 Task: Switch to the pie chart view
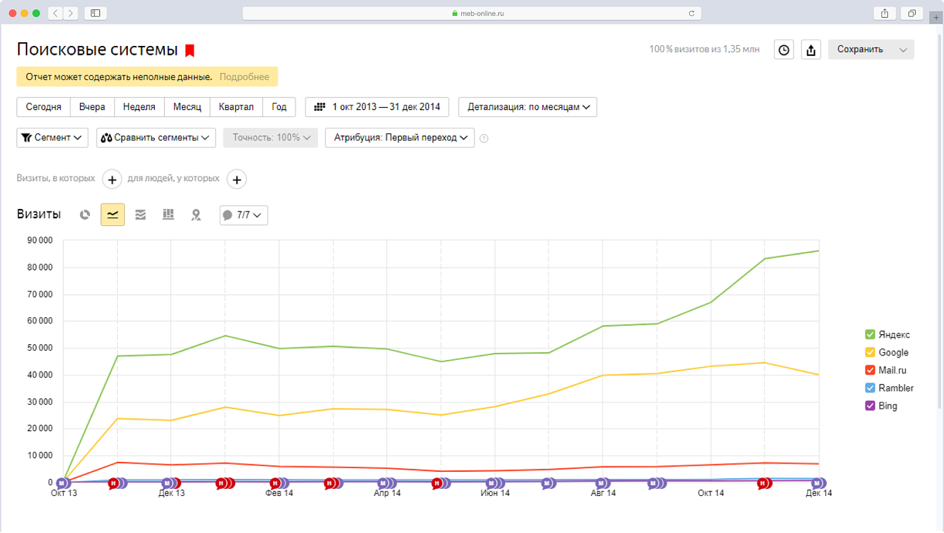point(84,215)
